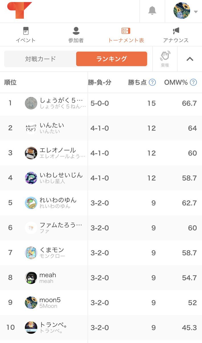Screen dimensions: 202x343
Task: Click meah player avatar
Action: (x=31, y=278)
